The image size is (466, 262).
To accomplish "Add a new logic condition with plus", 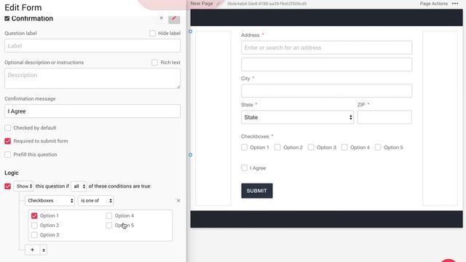I will [x=32, y=250].
